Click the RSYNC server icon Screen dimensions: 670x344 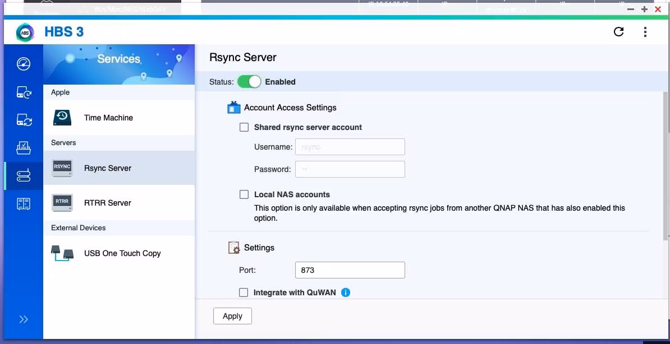tap(62, 168)
